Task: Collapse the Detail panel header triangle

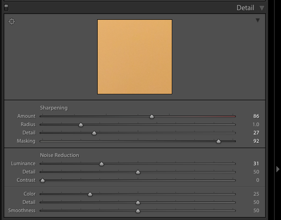Action: tap(262, 8)
